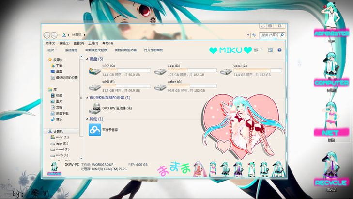This screenshot has height=199, width=353.
Task: Click 计算机 in the address breadcrumb
Action: coord(77,35)
